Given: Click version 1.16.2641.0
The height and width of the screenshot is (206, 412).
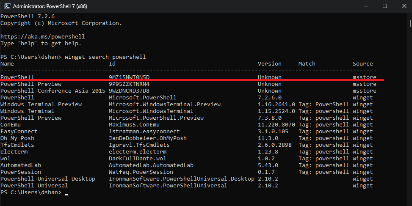Looking at the screenshot, I should (277, 104).
